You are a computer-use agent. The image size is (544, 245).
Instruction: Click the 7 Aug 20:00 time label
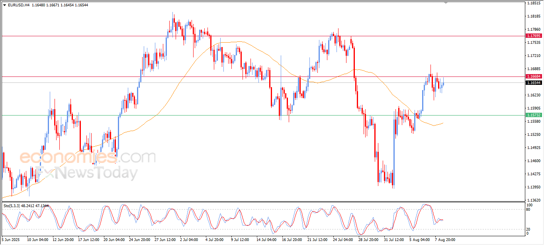click(445, 240)
